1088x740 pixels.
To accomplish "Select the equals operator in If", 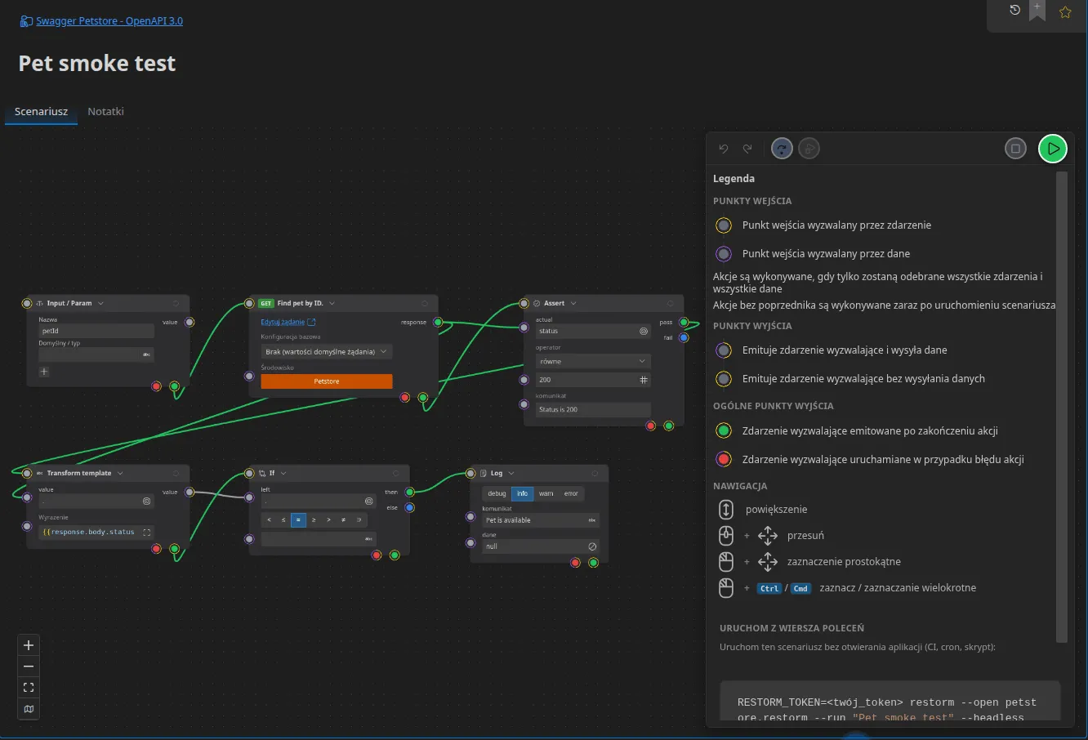I will tap(299, 519).
